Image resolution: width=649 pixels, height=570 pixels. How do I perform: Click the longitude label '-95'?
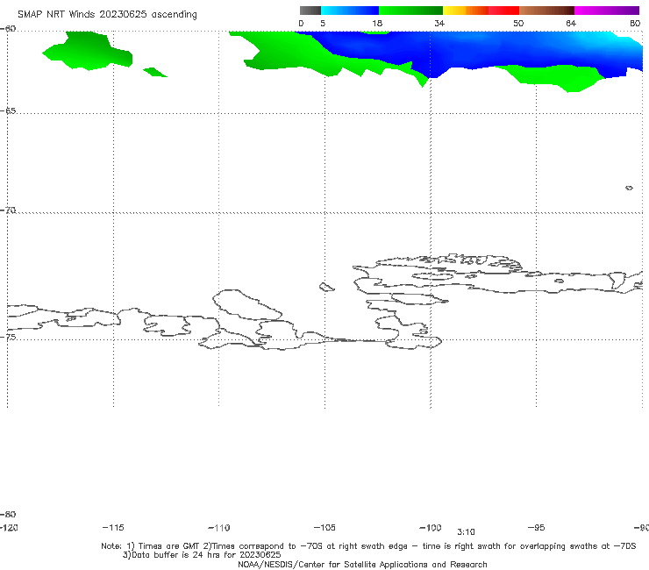point(537,527)
